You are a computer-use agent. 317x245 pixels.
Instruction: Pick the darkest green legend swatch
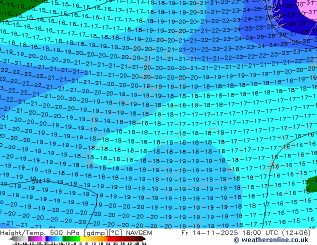(x=64, y=238)
